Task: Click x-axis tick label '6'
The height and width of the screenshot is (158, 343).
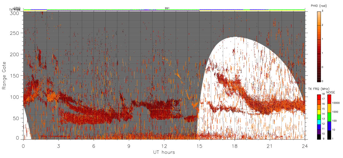Action: coord(94,145)
